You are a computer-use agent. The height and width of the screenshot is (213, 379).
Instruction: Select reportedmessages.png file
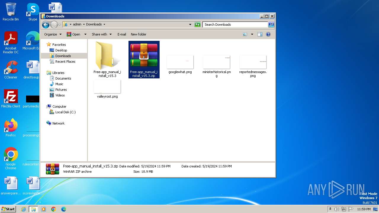(253, 66)
